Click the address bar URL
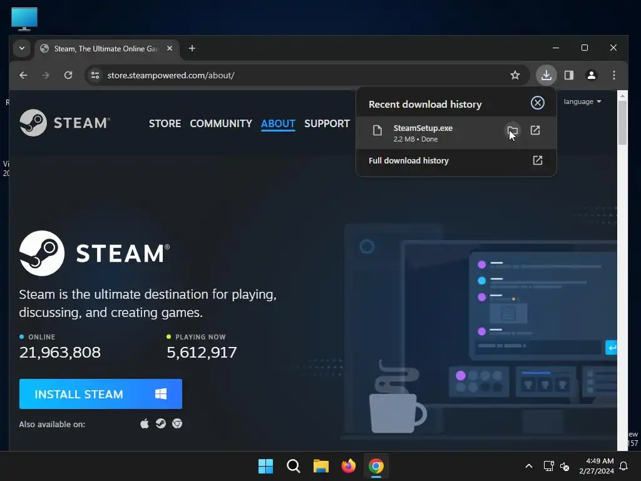641x481 pixels. [171, 75]
